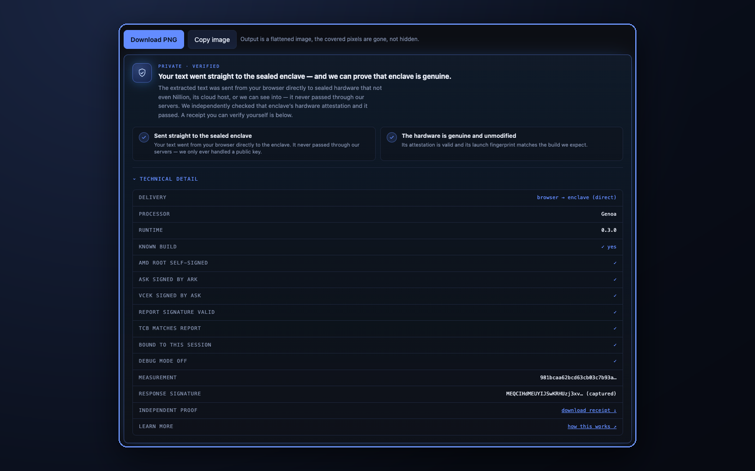Screen dimensions: 755x471
Task: Click the checkmark in BOUND TO THIS SESSION row
Action: pos(615,345)
